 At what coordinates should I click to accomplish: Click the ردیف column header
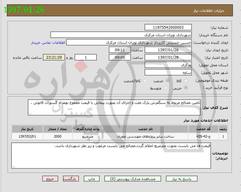click(x=223, y=129)
